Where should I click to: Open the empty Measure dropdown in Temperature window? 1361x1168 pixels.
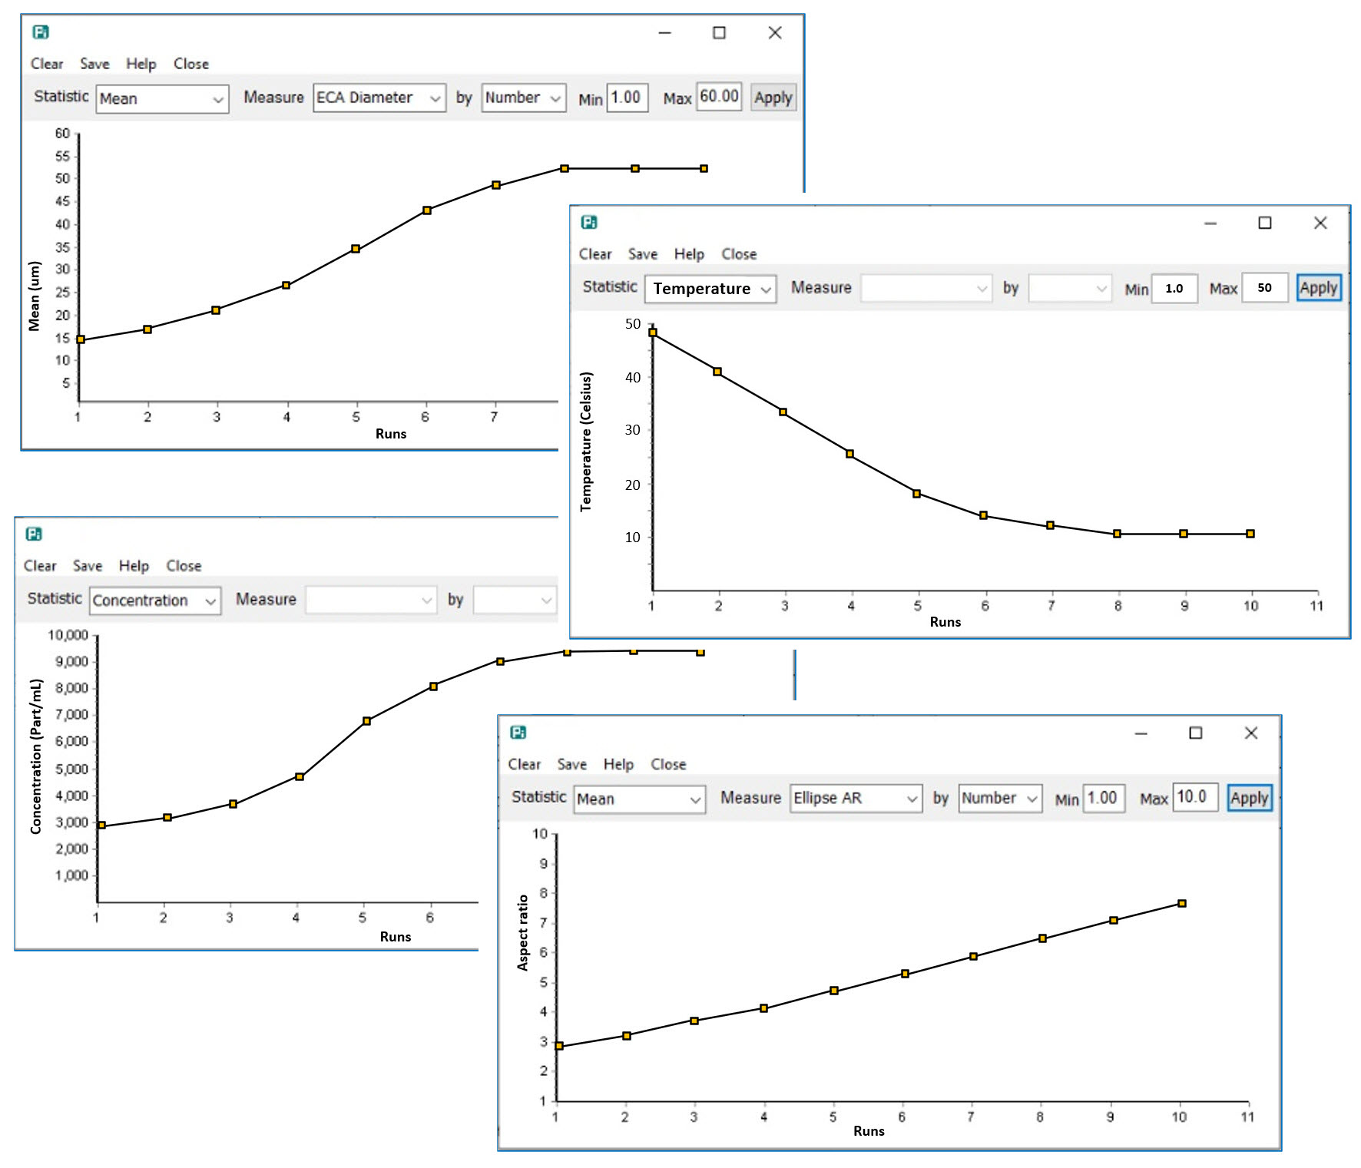click(x=926, y=289)
